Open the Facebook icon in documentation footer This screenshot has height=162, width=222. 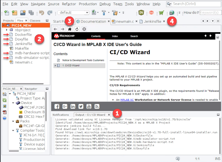click(57, 106)
